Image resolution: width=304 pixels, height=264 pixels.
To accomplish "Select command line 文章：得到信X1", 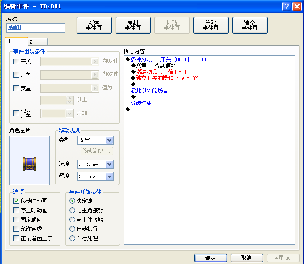I will point(154,66).
